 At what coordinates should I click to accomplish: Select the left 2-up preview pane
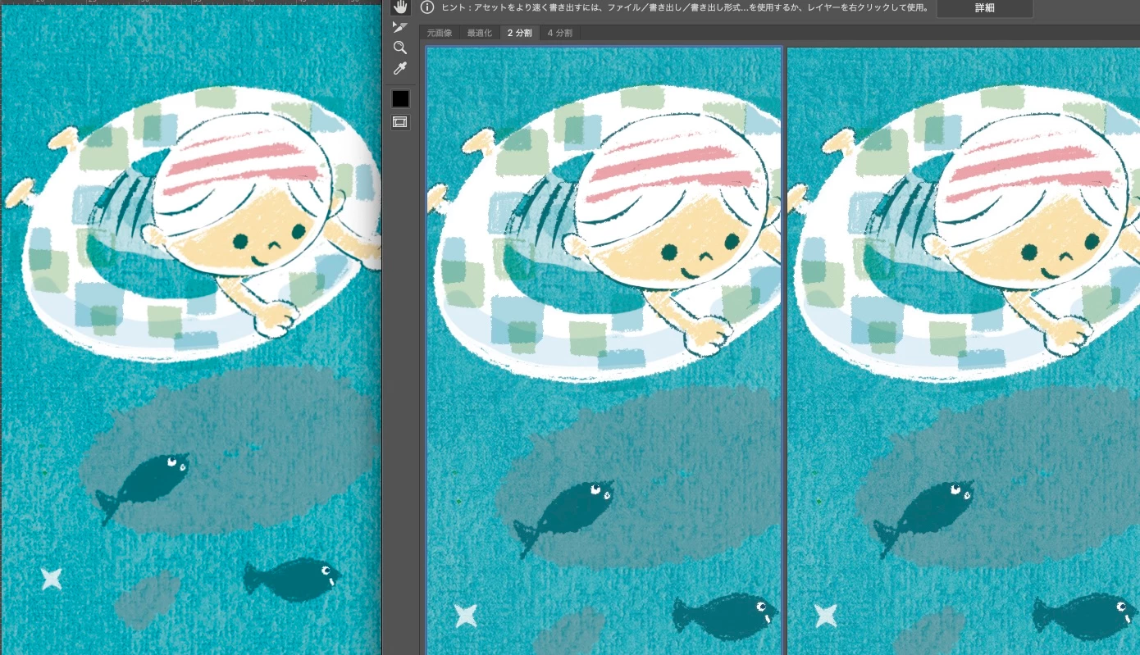(604, 351)
